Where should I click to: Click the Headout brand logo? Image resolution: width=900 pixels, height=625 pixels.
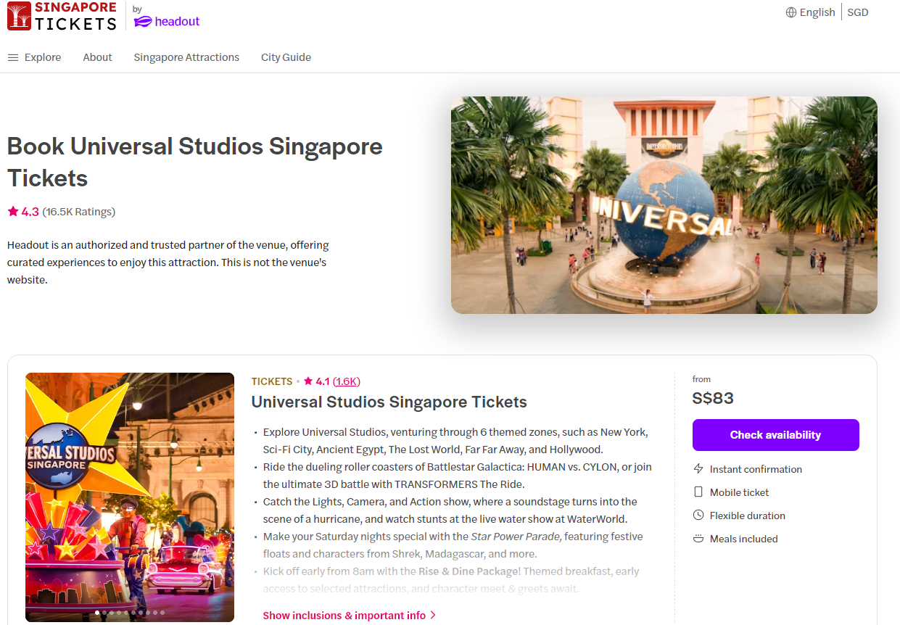(167, 21)
